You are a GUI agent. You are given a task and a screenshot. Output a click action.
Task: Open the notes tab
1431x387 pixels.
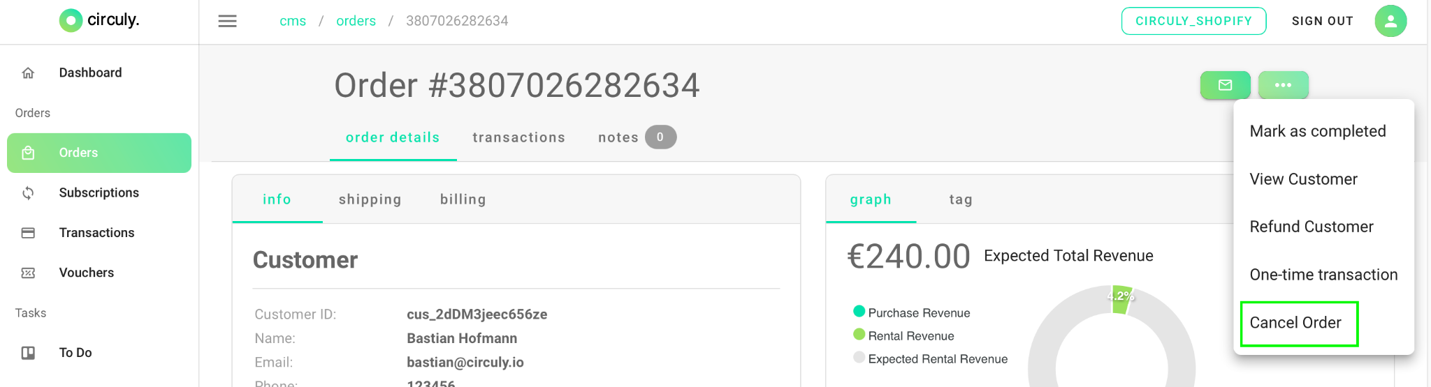636,137
